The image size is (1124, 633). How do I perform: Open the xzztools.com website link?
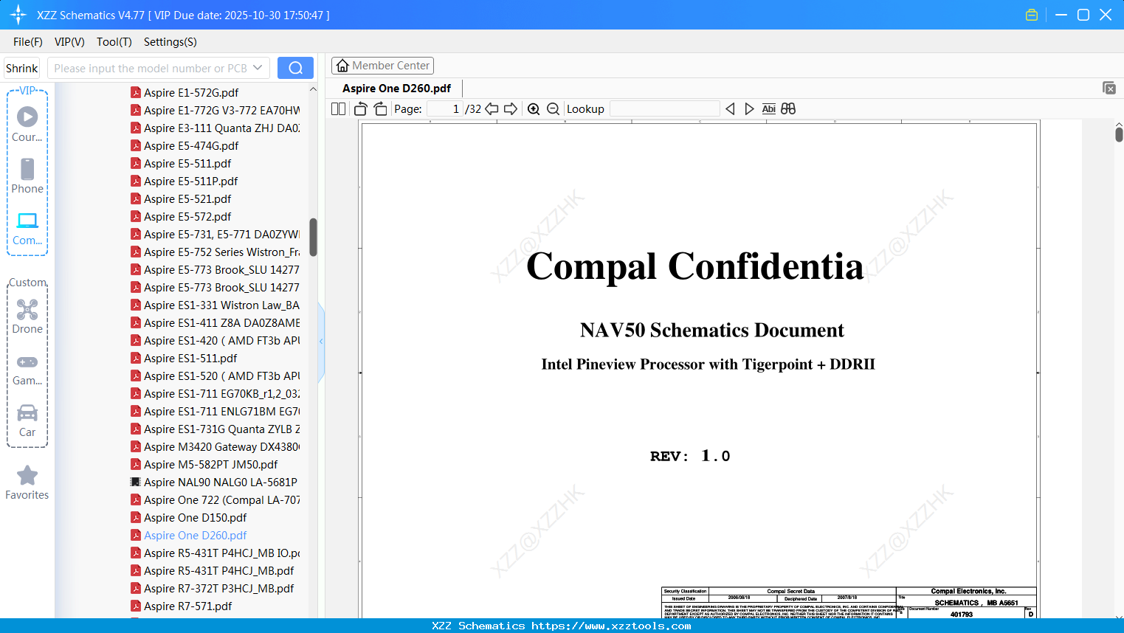[611, 626]
